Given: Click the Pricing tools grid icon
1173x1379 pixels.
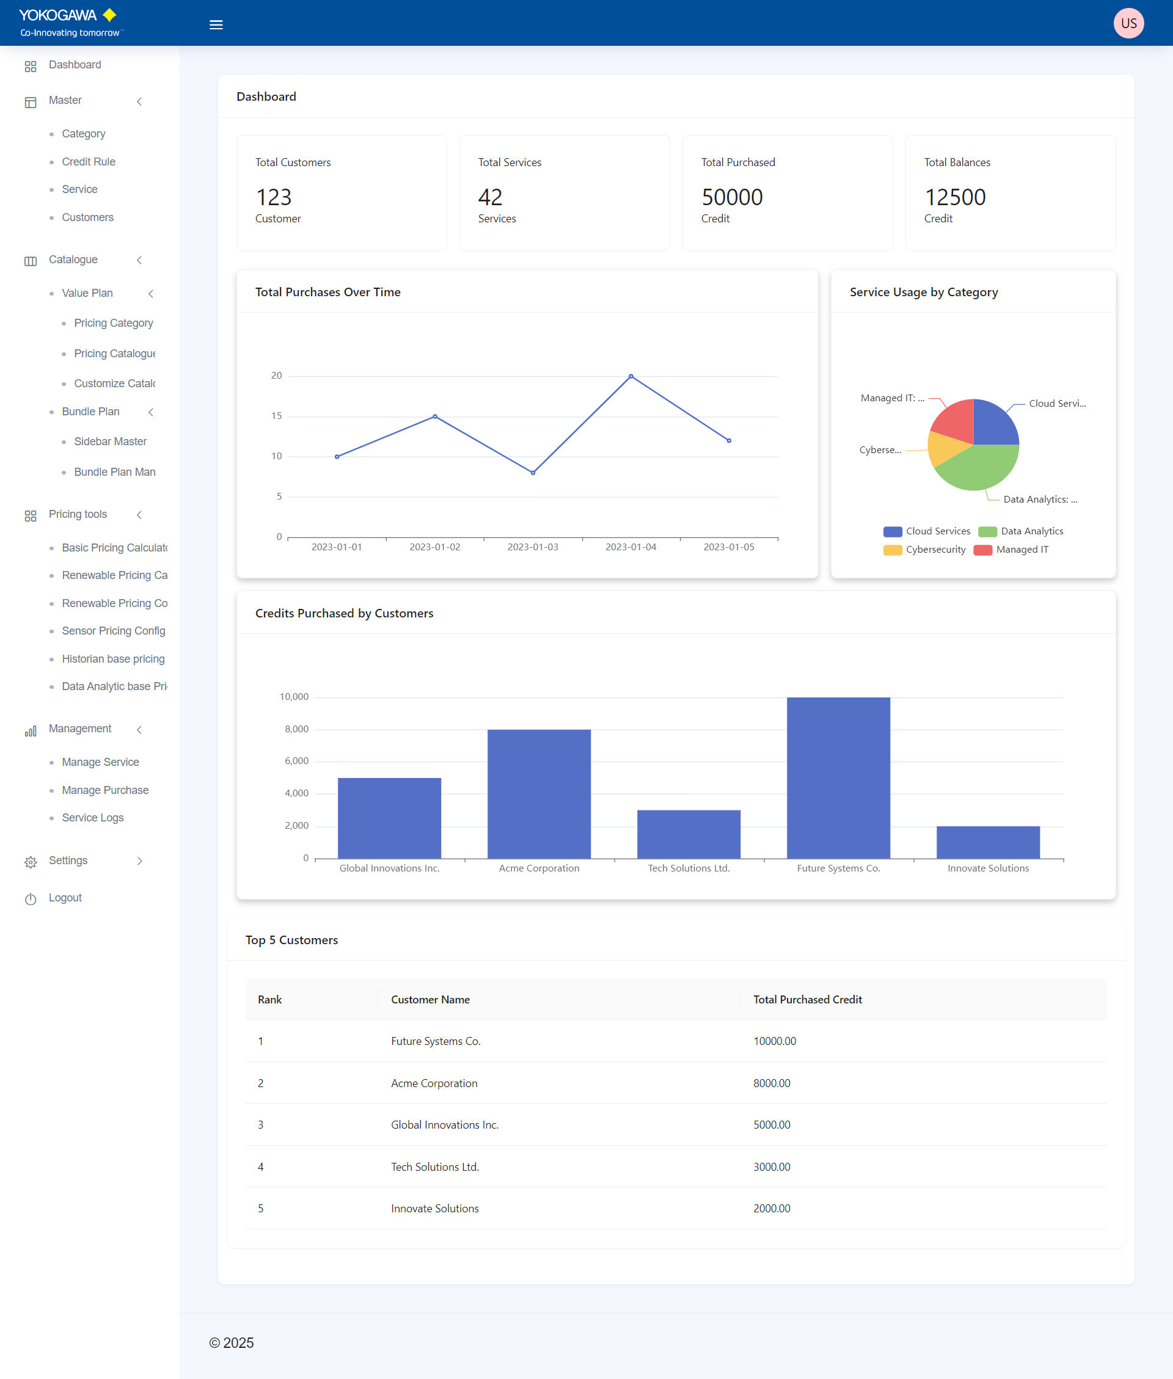Looking at the screenshot, I should (31, 515).
